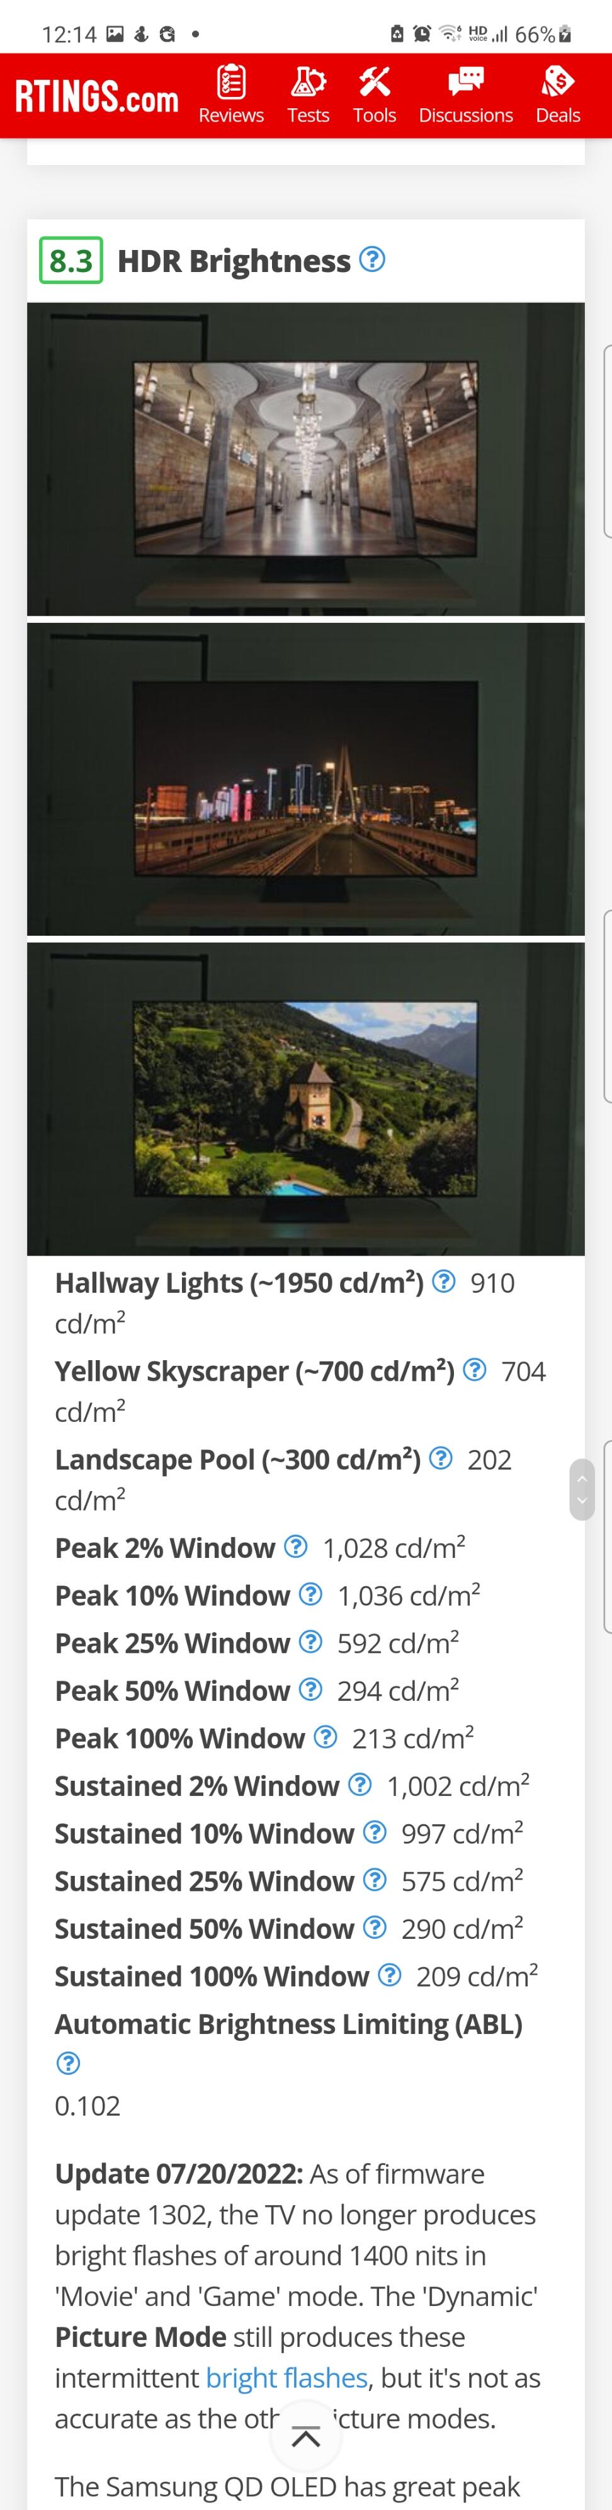Image resolution: width=612 pixels, height=2510 pixels.
Task: Click the page scrollbar handle
Action: [582, 1489]
